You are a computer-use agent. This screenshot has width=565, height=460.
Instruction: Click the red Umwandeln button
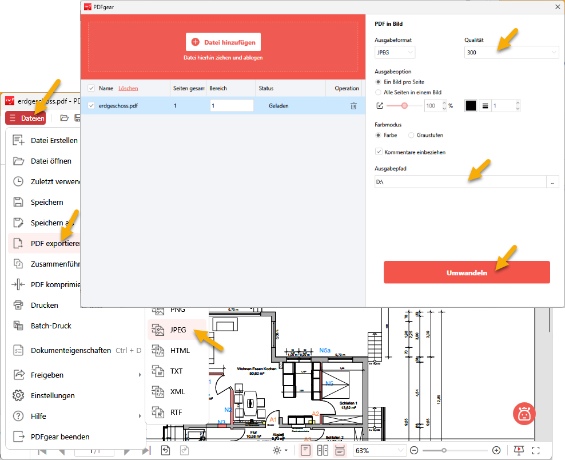(x=467, y=272)
